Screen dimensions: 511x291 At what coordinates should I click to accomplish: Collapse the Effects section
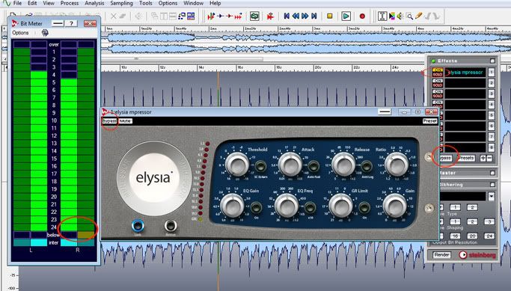492,61
